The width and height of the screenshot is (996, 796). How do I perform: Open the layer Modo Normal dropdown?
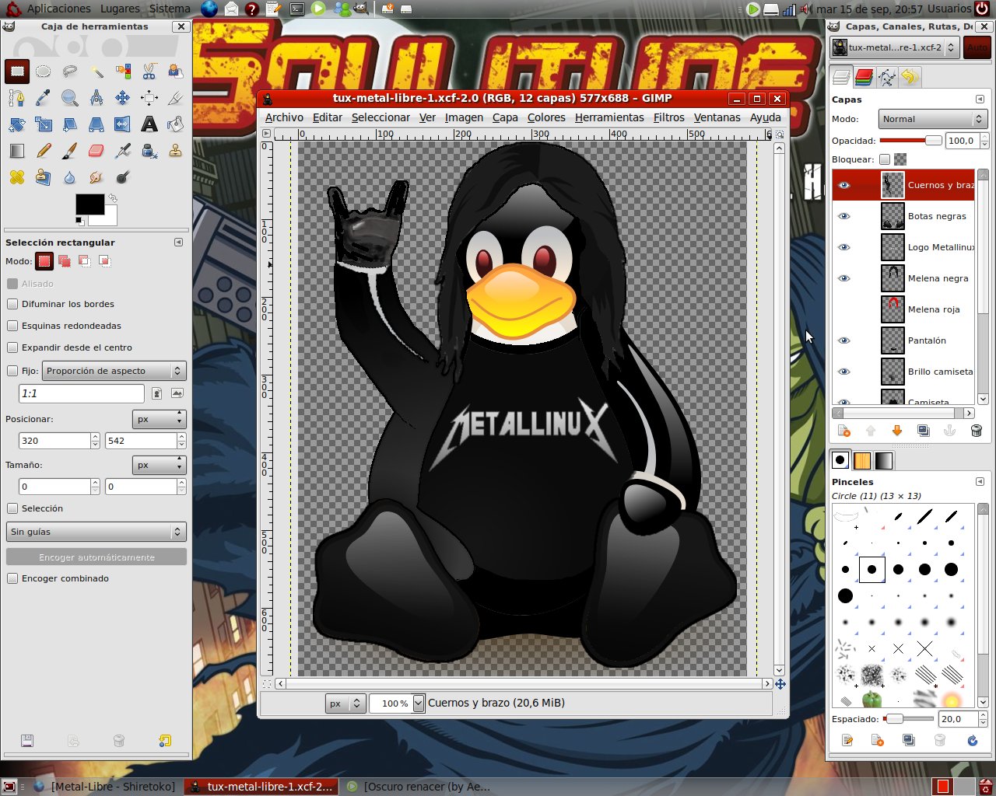(933, 119)
